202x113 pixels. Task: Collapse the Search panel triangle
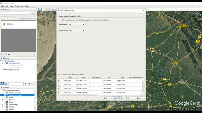click(x=2, y=9)
